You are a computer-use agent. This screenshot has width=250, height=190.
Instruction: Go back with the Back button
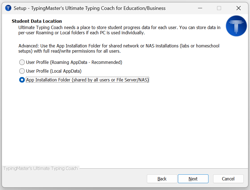(162, 179)
